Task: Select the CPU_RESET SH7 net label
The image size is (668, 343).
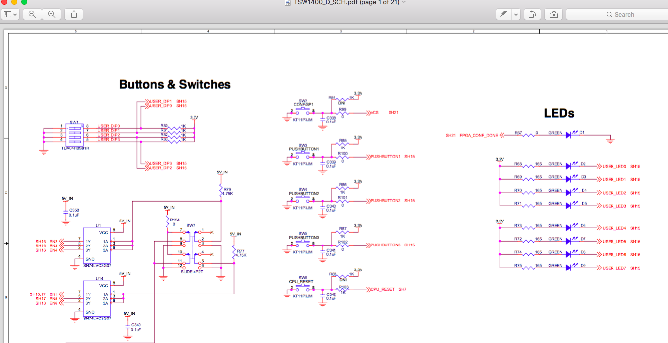Action: tap(389, 289)
